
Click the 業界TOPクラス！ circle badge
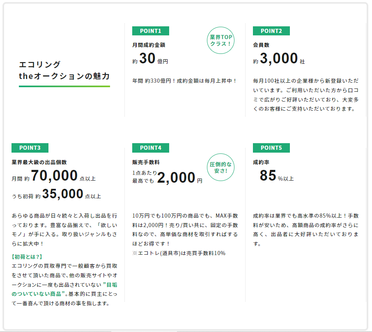pos(220,40)
